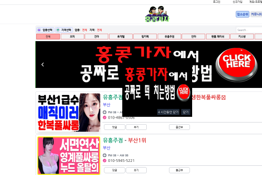
Task: Open the 업종선택 category selector
Action: (x=45, y=30)
